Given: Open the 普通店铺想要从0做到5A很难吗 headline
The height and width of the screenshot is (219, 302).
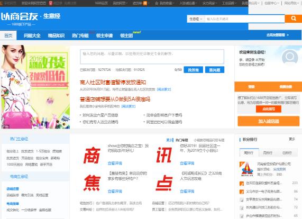Looking at the screenshot, I should (x=115, y=99).
